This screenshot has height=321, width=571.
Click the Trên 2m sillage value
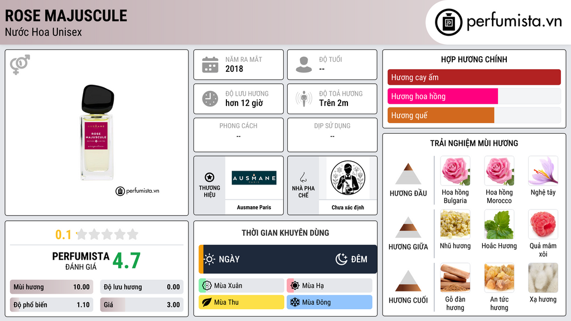[333, 103]
